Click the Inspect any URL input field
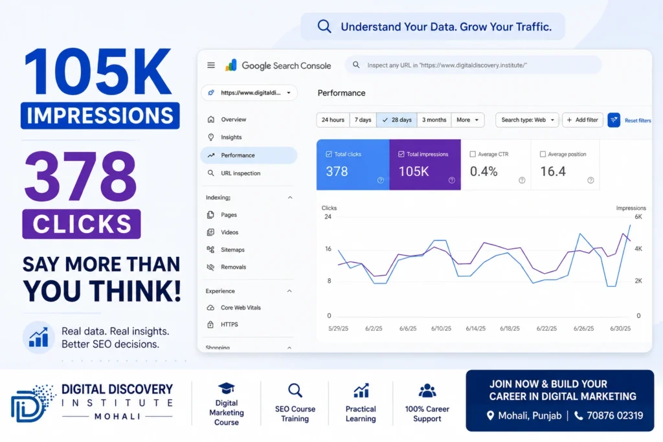Image resolution: width=663 pixels, height=442 pixels. pos(473,65)
